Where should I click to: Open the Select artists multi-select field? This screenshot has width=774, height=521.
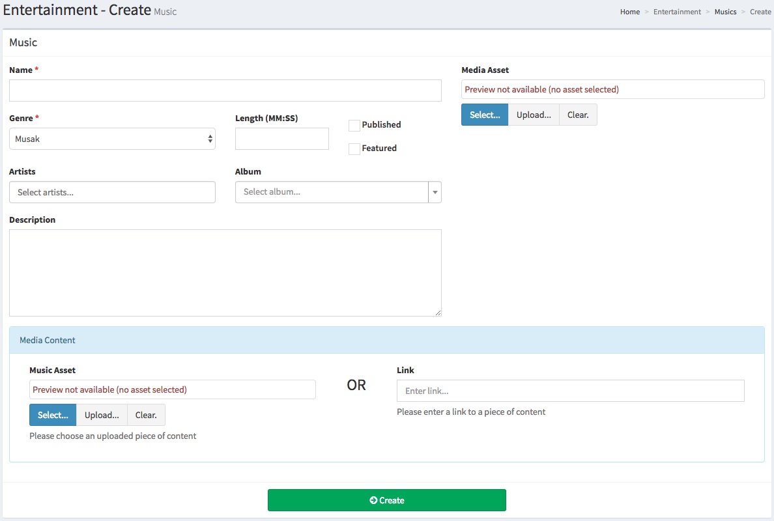point(112,192)
